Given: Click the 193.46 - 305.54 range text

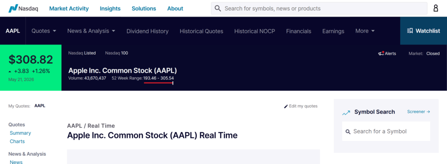Looking at the screenshot, I should coord(158,78).
